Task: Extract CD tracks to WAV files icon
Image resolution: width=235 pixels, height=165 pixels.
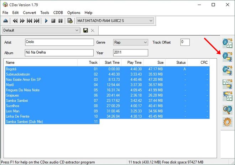Action: [228, 43]
